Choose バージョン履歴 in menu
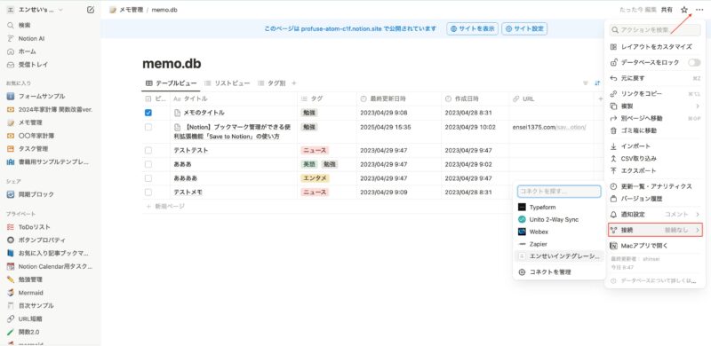711x346 pixels. pos(655,199)
